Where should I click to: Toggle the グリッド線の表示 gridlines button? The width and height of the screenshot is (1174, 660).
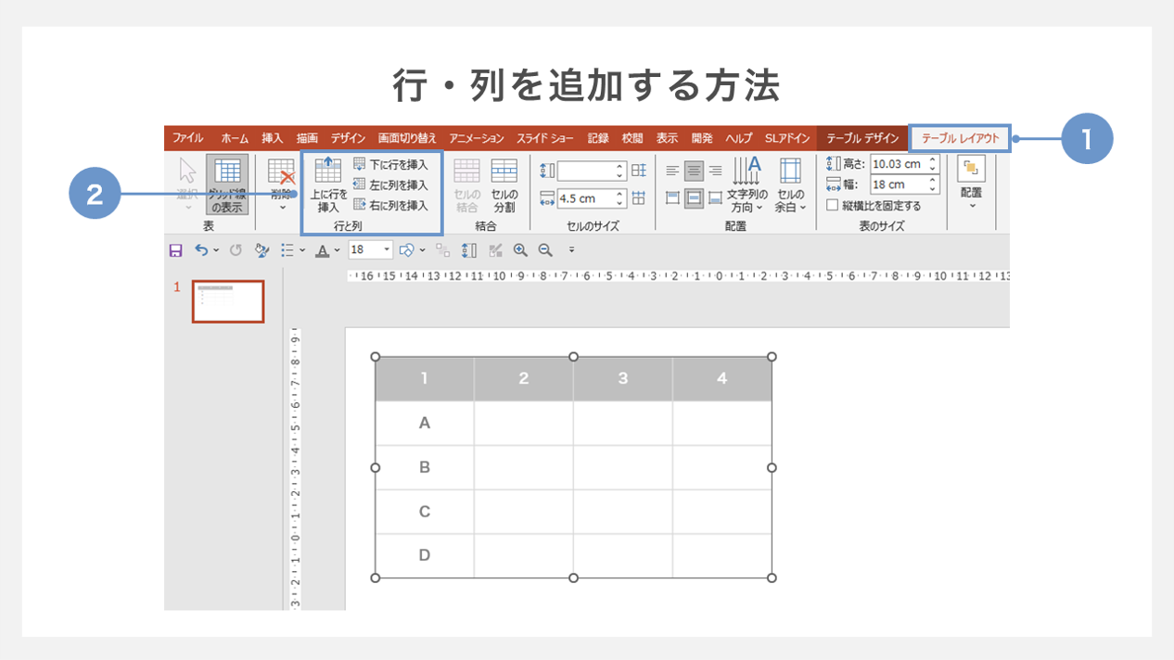click(227, 184)
